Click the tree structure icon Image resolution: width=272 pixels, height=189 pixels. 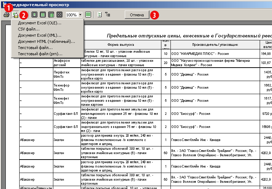108,15
